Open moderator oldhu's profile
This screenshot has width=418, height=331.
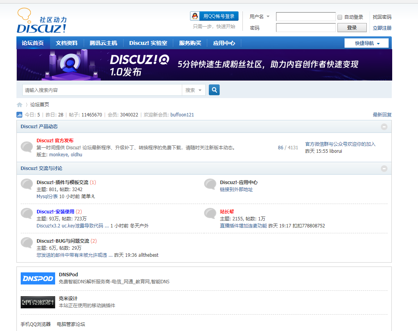[x=77, y=155]
